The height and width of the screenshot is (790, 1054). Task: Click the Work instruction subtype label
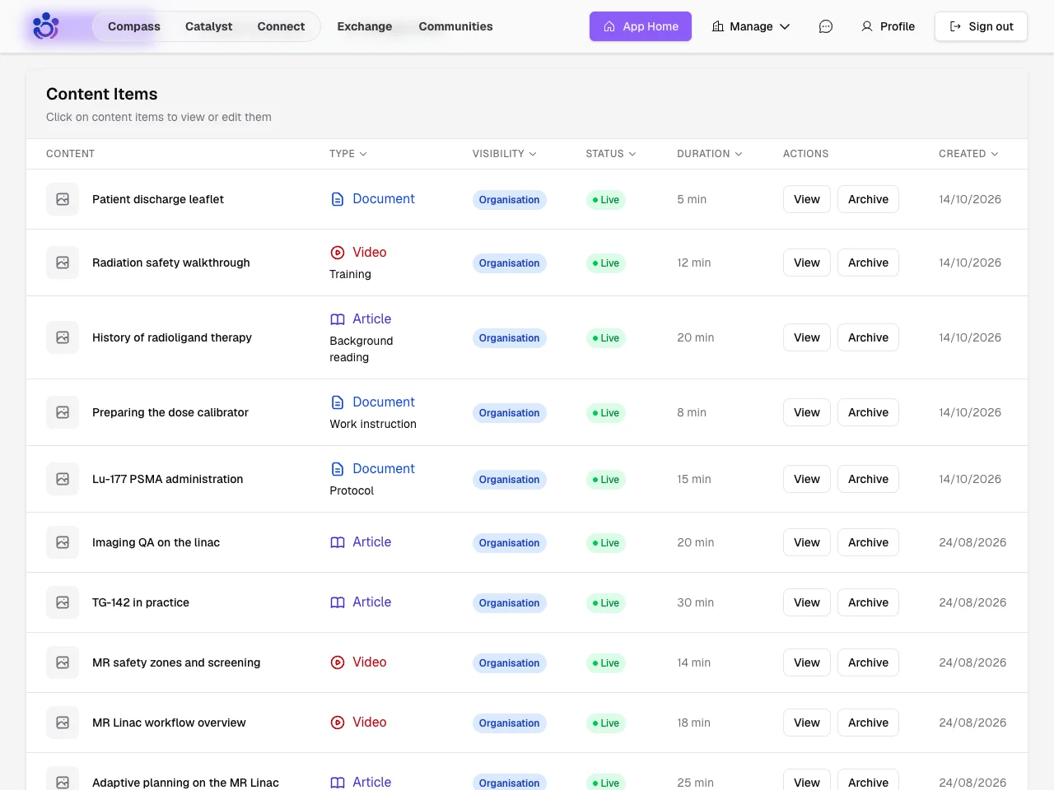click(373, 424)
